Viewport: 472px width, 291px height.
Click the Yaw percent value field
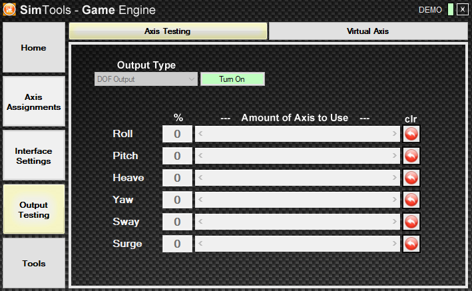coord(177,200)
